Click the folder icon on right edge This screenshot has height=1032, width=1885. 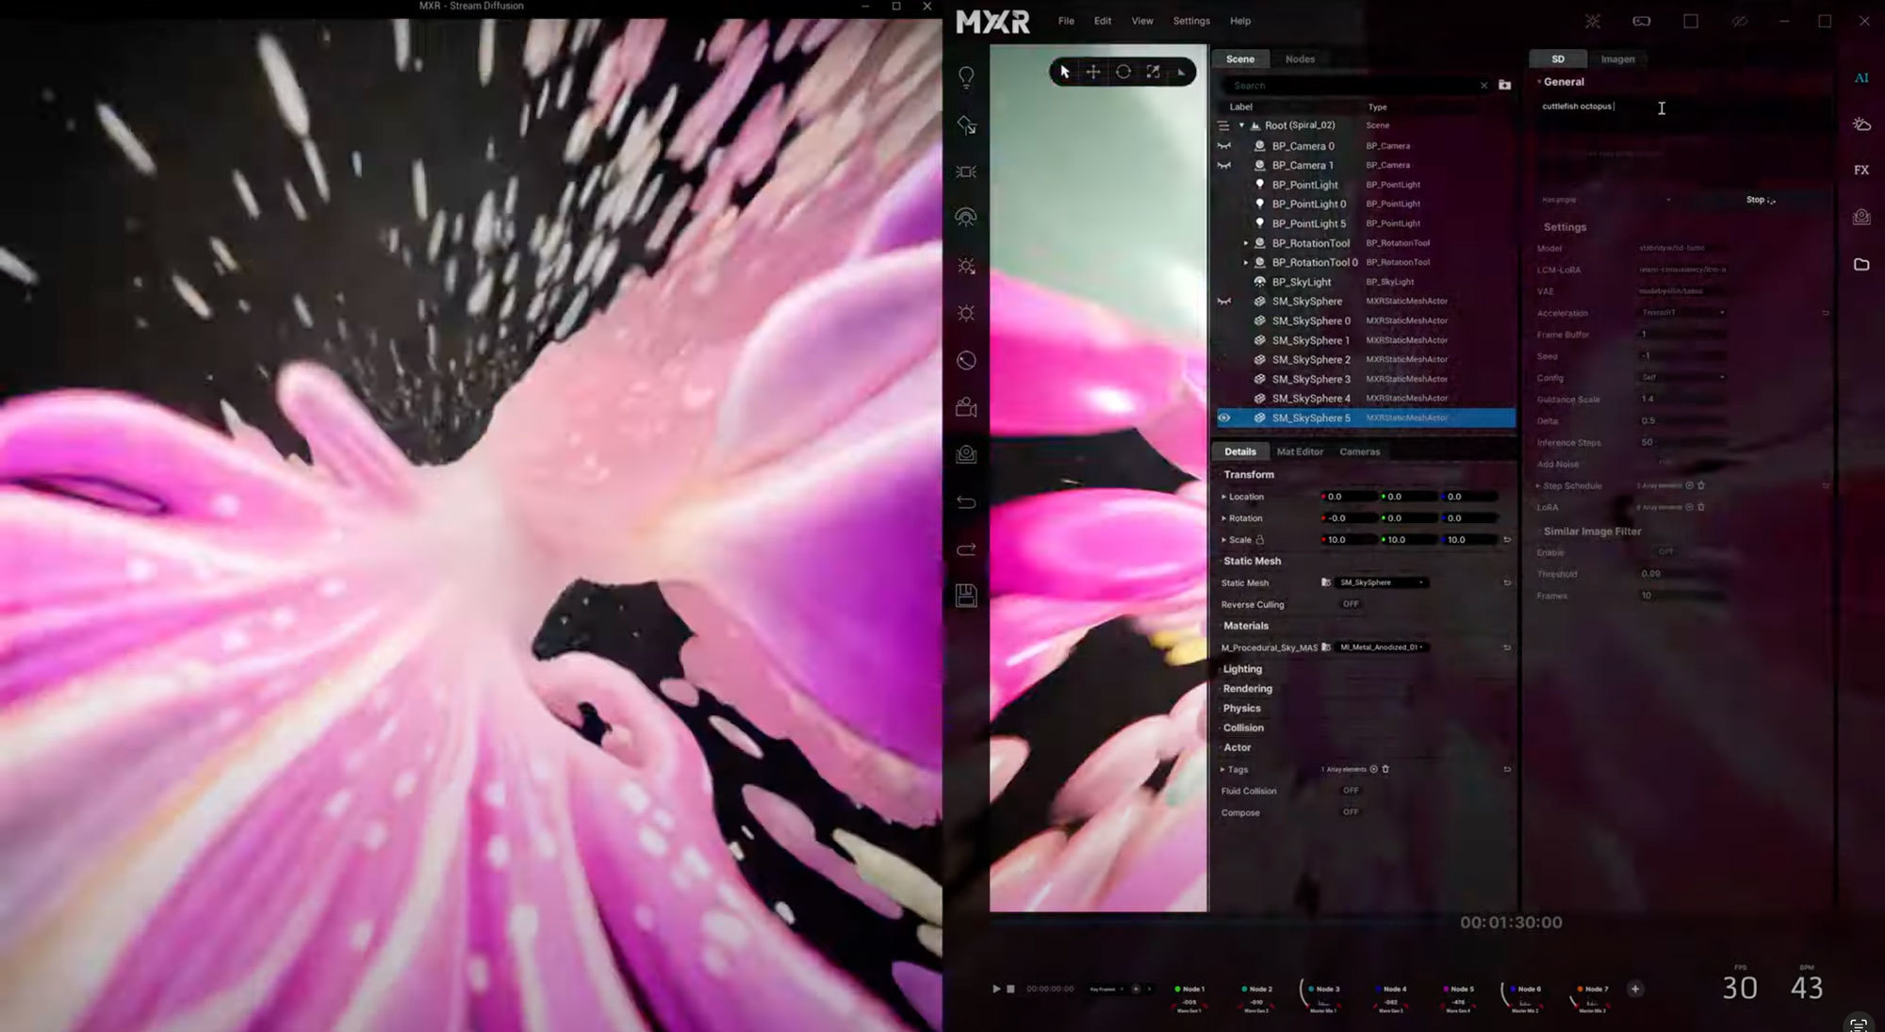1861,265
